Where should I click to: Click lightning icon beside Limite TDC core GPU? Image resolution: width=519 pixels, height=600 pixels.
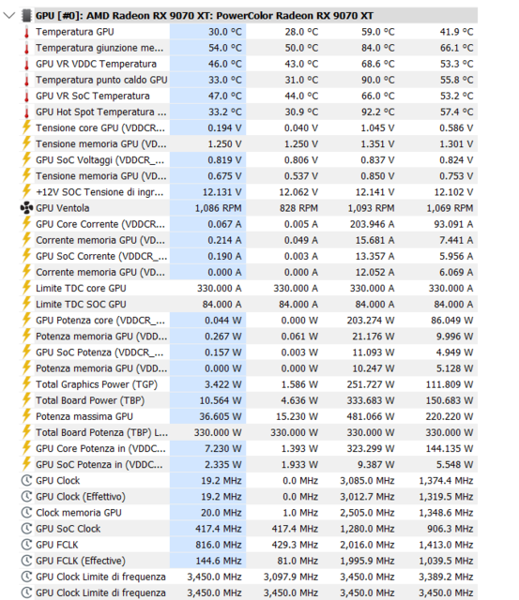tap(26, 288)
